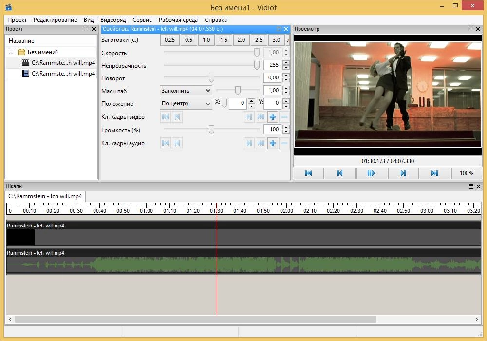This screenshot has width=487, height=341.
Task: Click the Поворот rotation slider
Action: (211, 77)
